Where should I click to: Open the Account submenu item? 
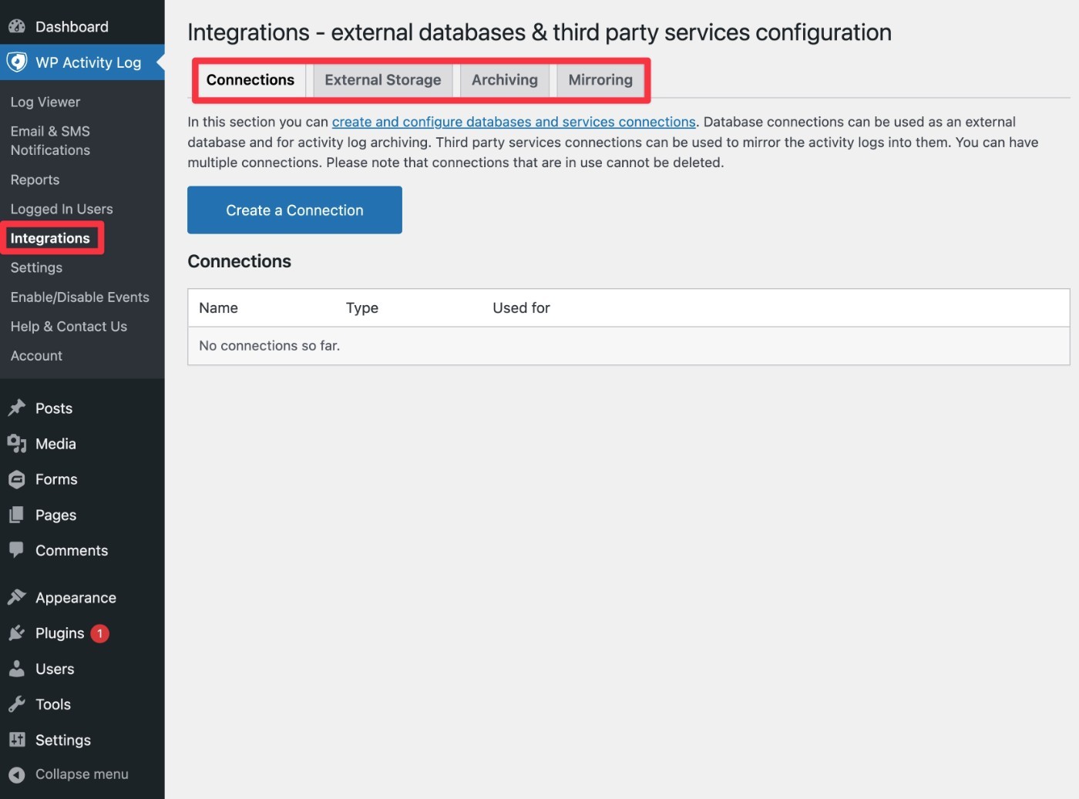point(36,355)
